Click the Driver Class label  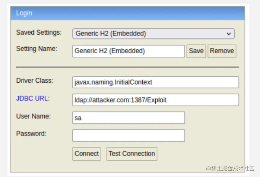[35, 81]
